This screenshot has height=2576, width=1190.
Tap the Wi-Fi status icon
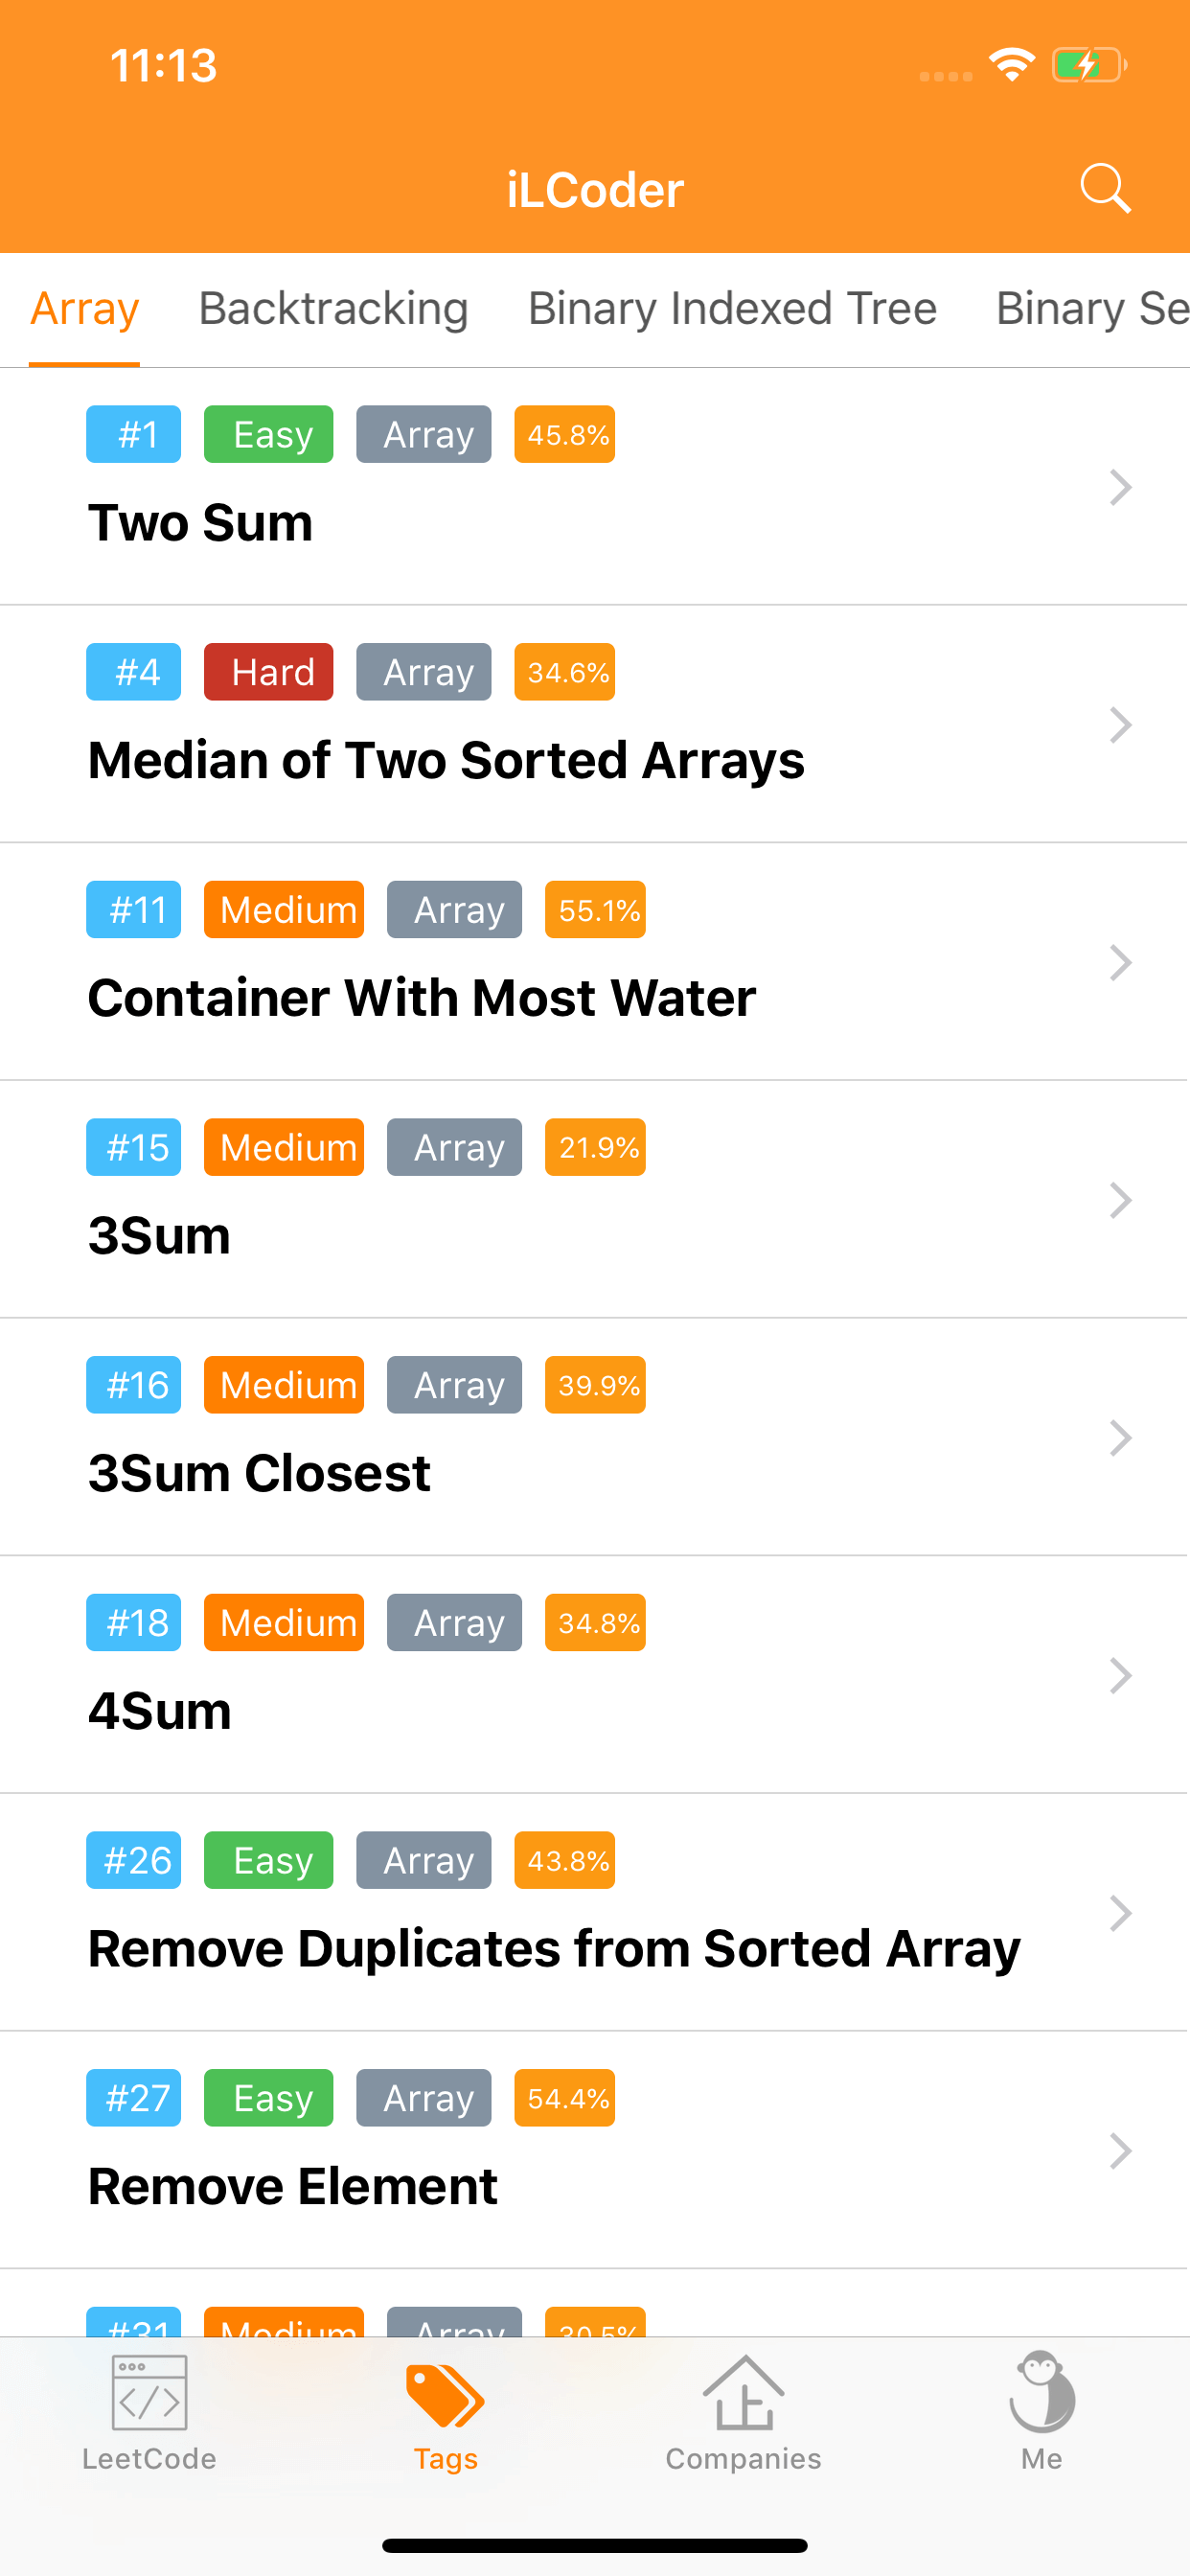[x=1011, y=65]
